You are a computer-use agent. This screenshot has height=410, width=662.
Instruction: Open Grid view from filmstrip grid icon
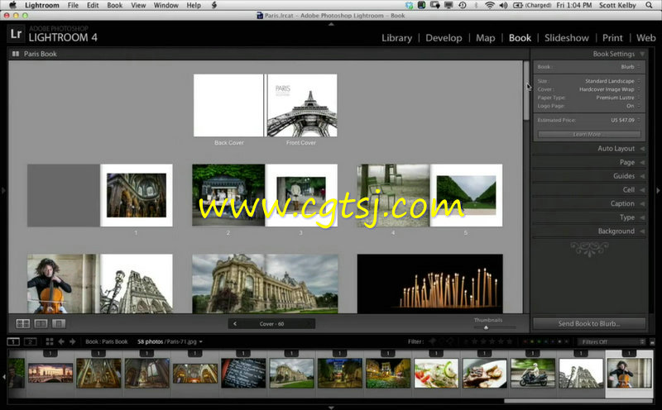click(50, 341)
